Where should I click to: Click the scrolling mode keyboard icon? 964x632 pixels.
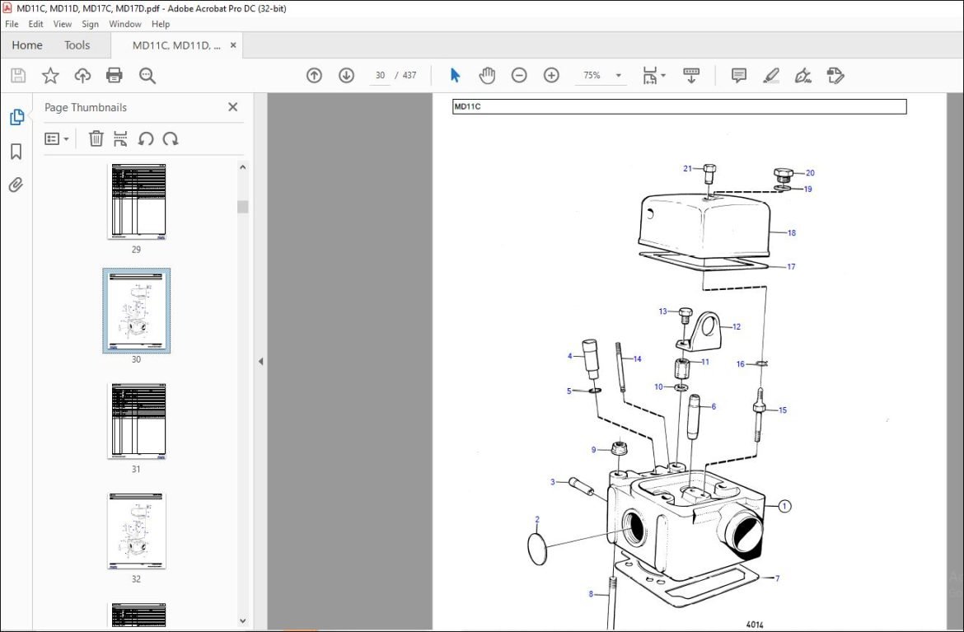691,75
